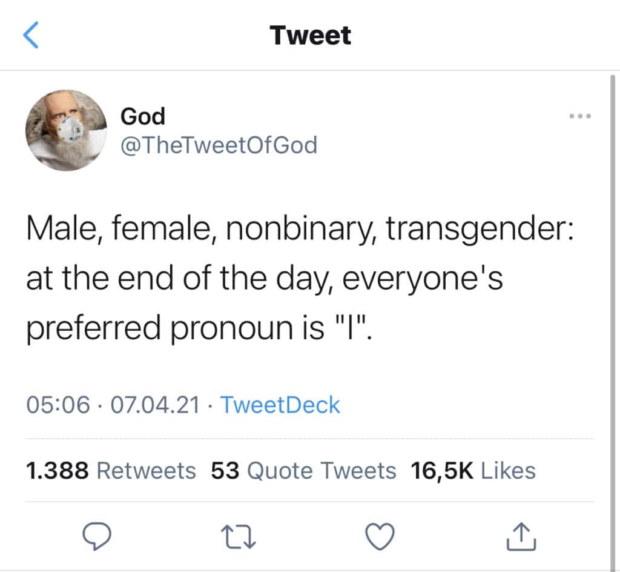Viewport: 620px width, 572px height.
Task: Click the 07.04.21 date
Action: (156, 405)
